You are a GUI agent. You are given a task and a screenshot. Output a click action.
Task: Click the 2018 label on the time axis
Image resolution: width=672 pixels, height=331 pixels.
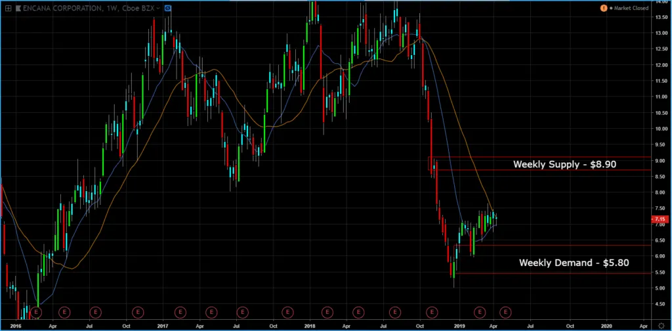pos(310,326)
